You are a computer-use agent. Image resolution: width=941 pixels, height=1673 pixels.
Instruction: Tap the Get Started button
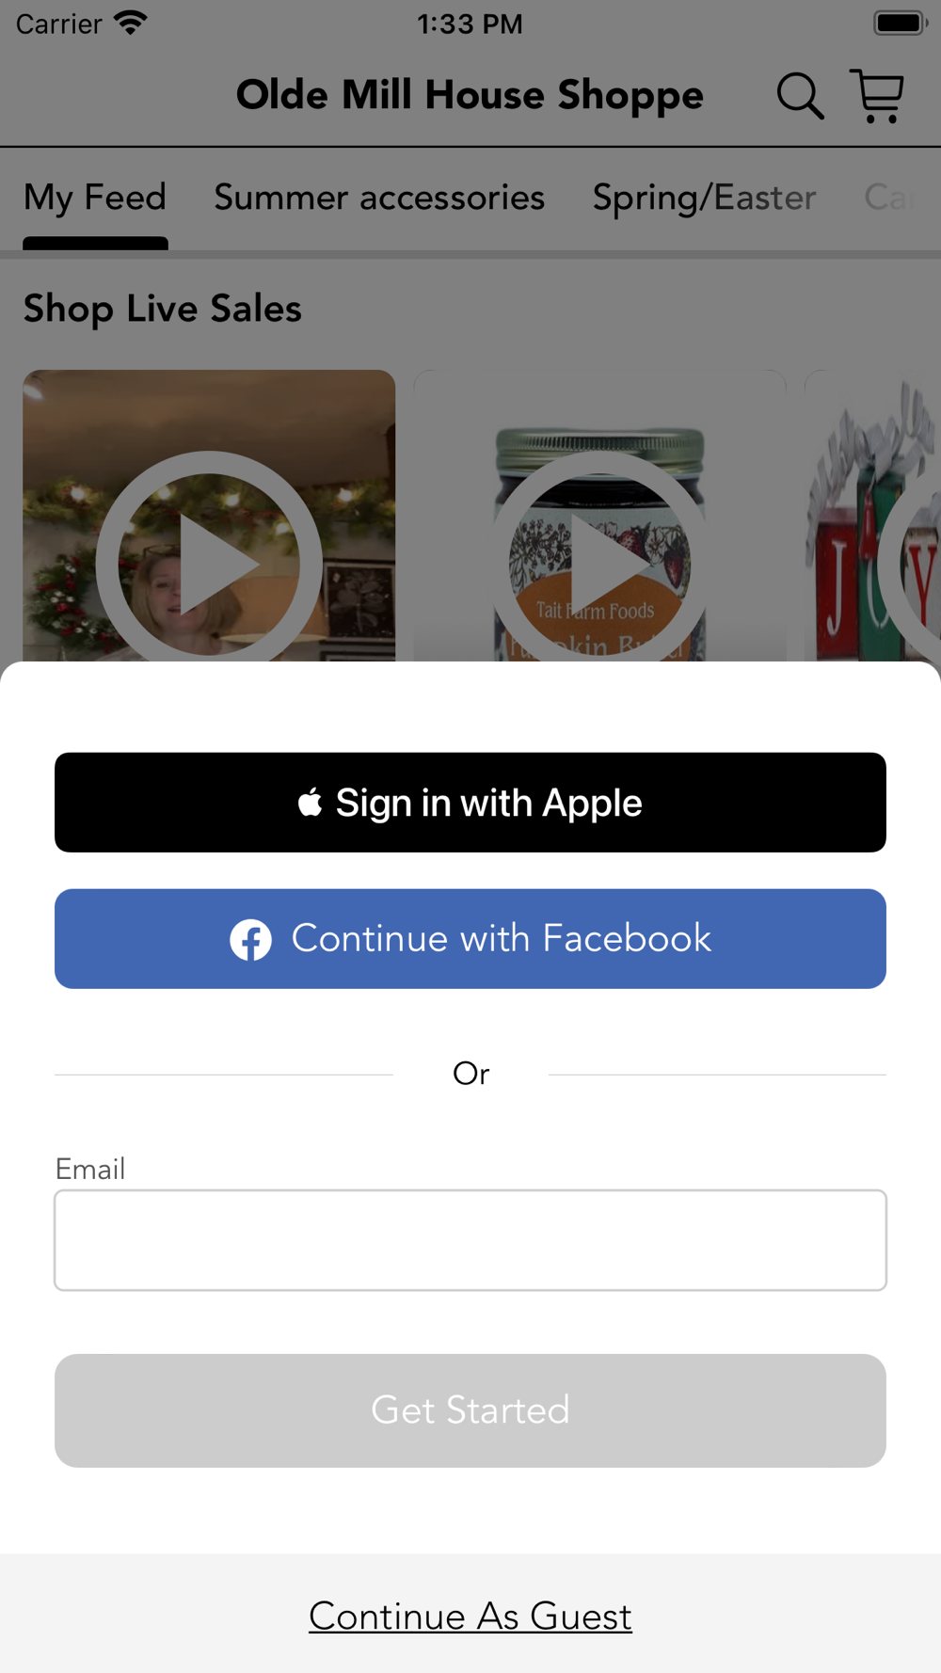tap(470, 1410)
